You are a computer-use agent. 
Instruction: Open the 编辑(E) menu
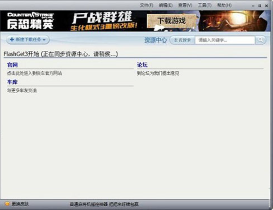point(166,5)
